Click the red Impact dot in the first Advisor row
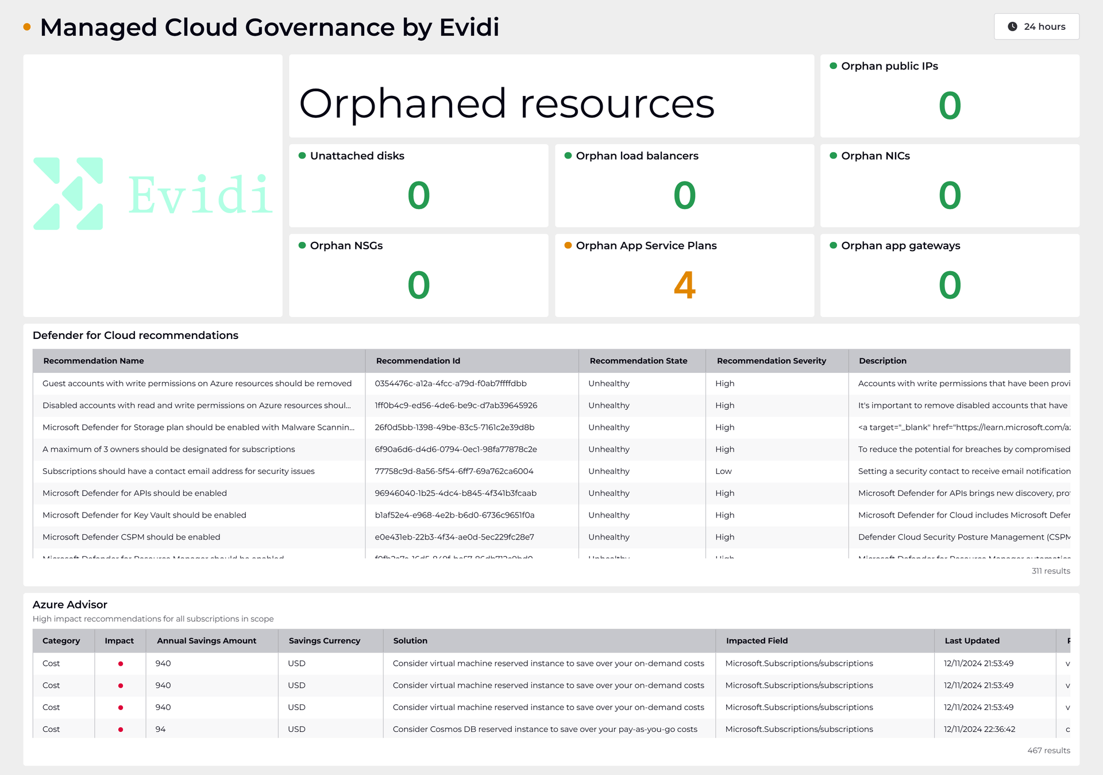Viewport: 1103px width, 775px height. [x=121, y=664]
